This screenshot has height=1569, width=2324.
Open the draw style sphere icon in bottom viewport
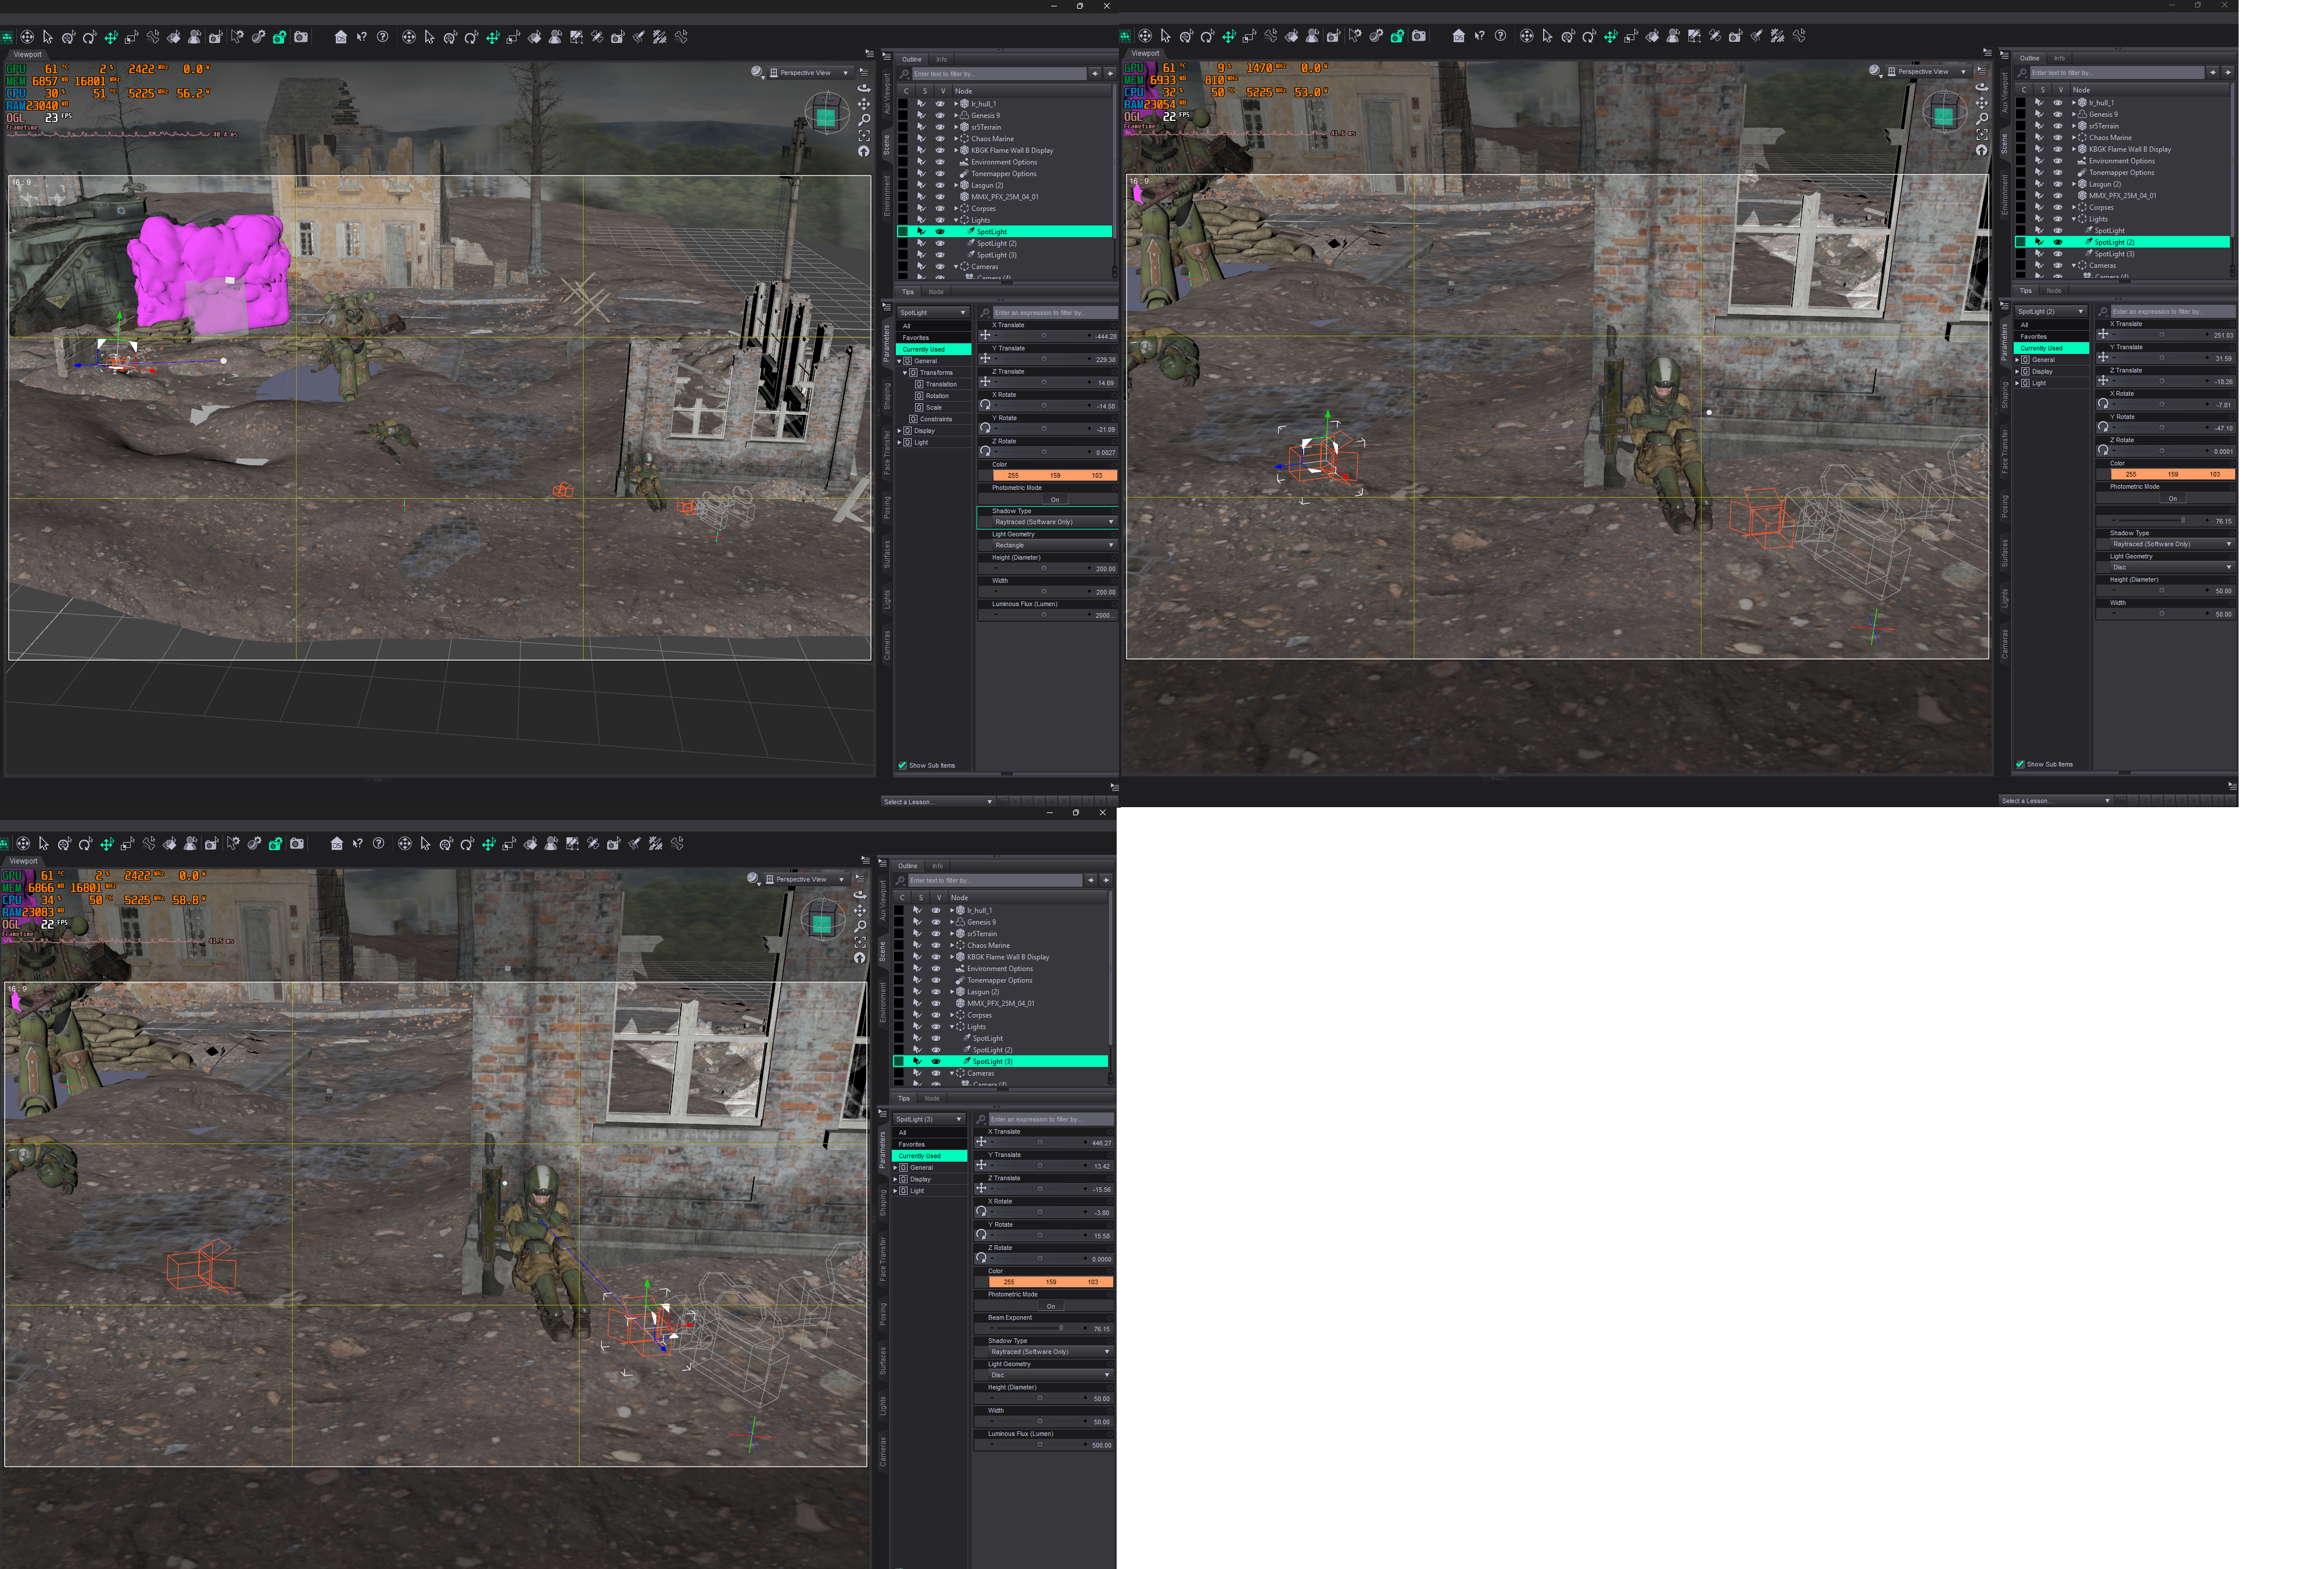(753, 879)
